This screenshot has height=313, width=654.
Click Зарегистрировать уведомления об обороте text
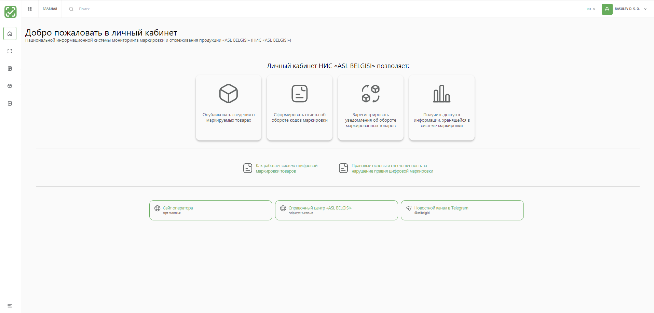(x=371, y=120)
